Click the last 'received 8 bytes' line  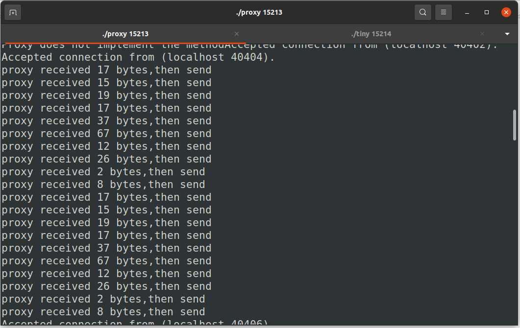point(103,312)
